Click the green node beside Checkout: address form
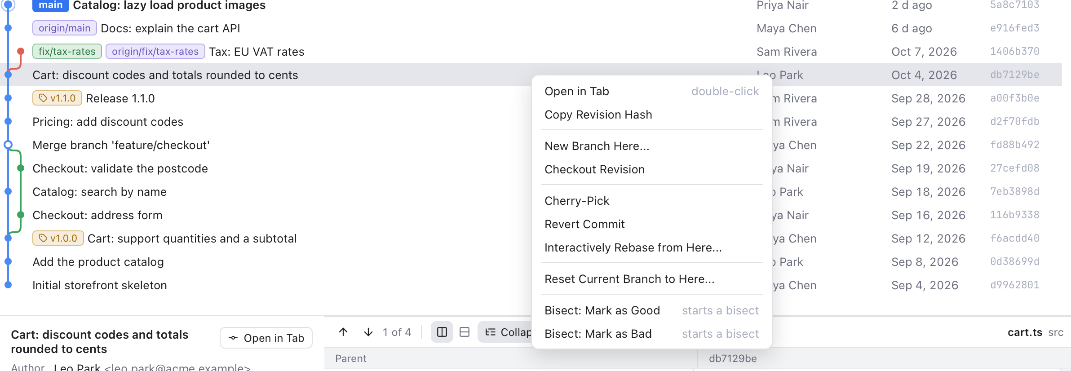This screenshot has width=1071, height=371. 20,215
